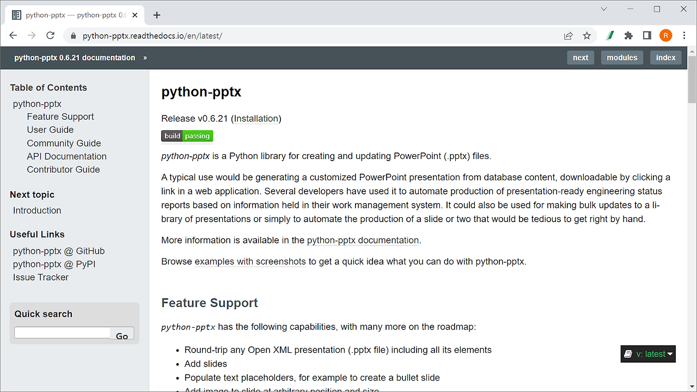Screen dimensions: 697x392
Task: Click the python-pptx page title heading
Action: [x=201, y=92]
